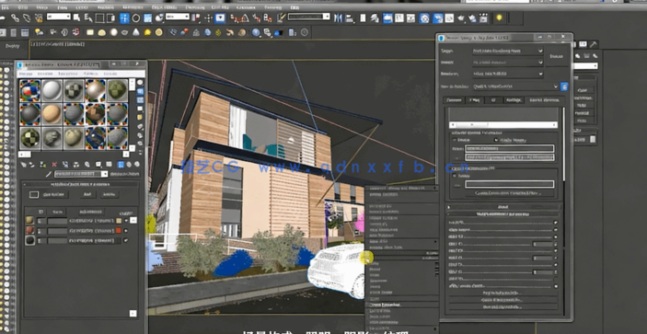Image resolution: width=647 pixels, height=334 pixels.
Task: Click the blue globe icon in second toolbar
Action: [x=256, y=32]
